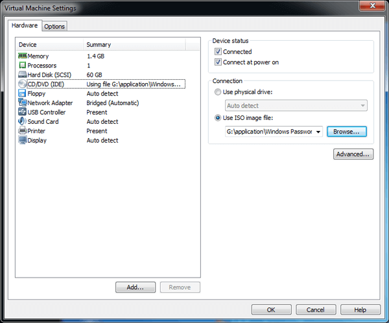The image size is (389, 323).
Task: Select the Printer icon
Action: coord(22,130)
